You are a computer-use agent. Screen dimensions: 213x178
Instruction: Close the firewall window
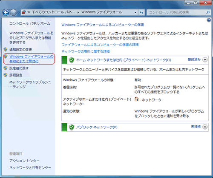[205, 3]
